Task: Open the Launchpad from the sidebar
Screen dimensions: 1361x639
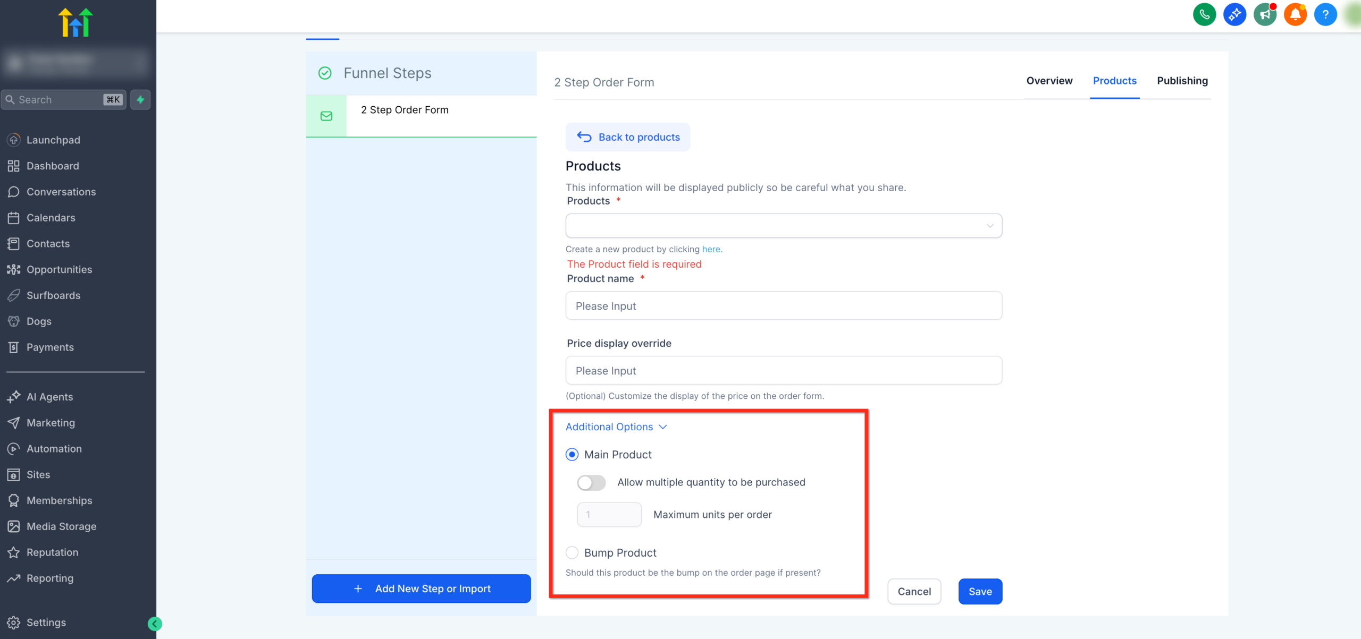Action: 54,140
